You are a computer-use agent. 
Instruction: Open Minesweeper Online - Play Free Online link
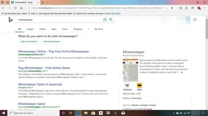coord(54,51)
